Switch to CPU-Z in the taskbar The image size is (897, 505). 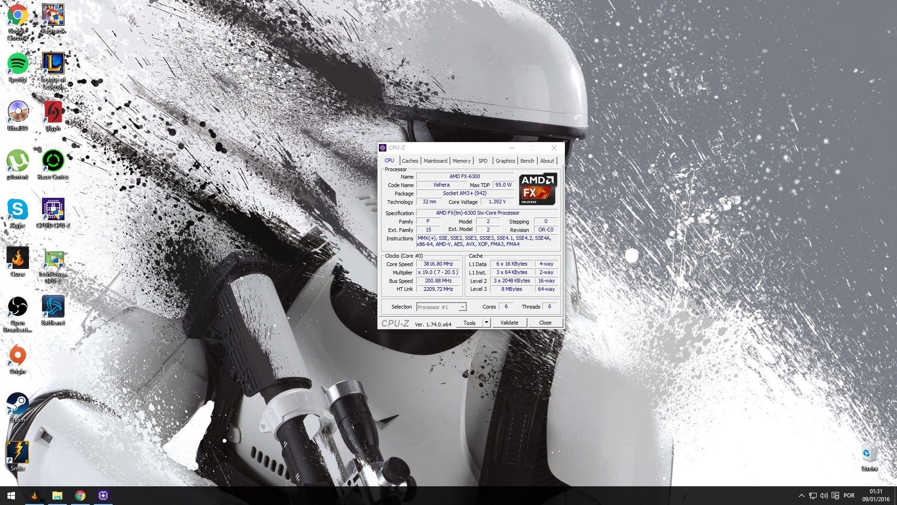103,496
